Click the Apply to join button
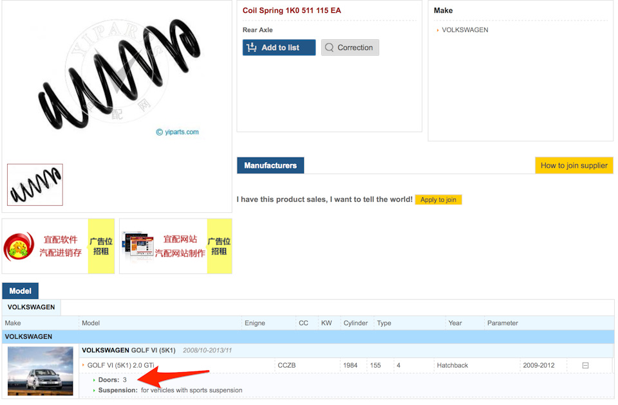 pyautogui.click(x=438, y=199)
